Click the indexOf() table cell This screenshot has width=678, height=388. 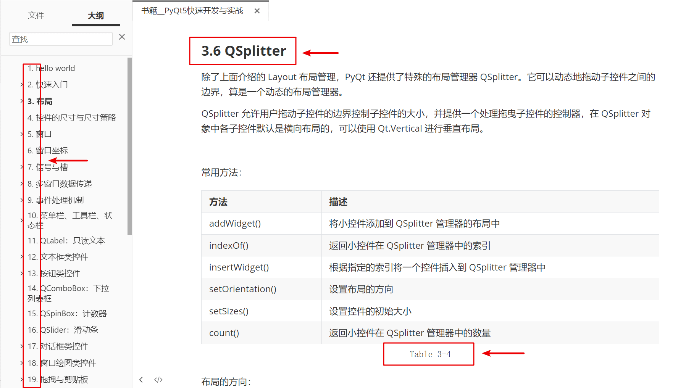click(262, 245)
